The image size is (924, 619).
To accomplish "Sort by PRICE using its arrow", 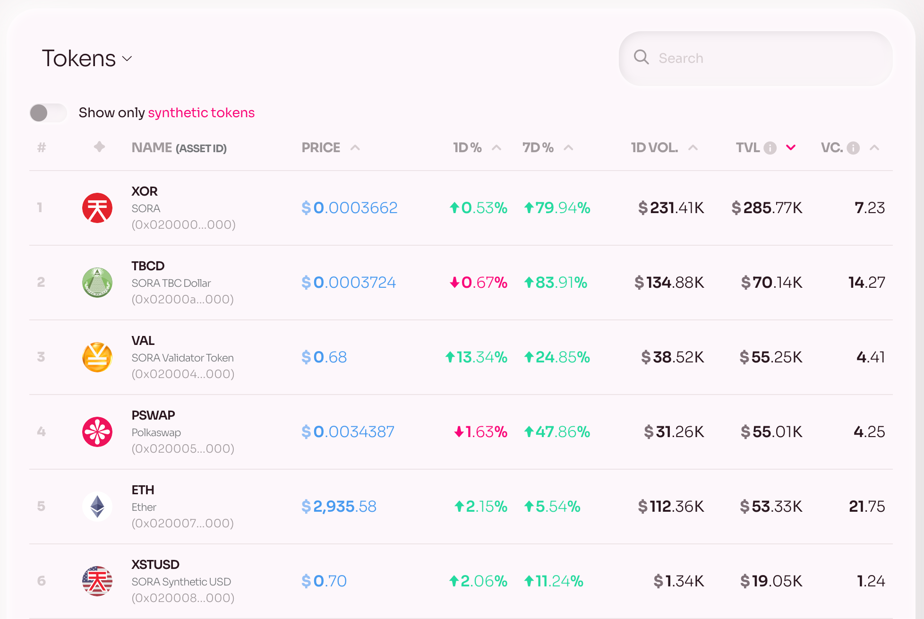I will point(355,148).
